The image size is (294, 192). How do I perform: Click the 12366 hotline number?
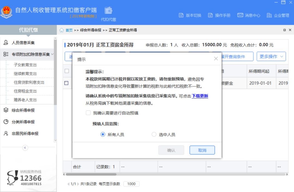31,178
